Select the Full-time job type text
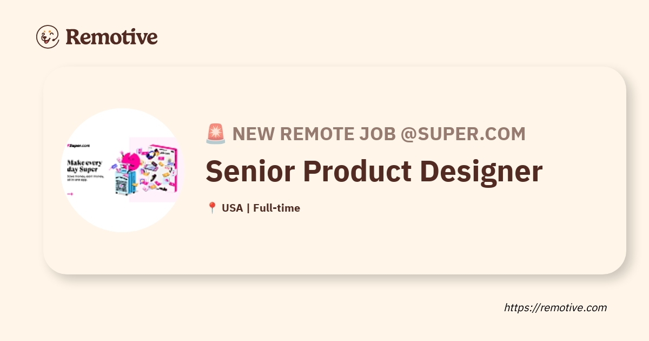The width and height of the screenshot is (649, 341). coord(276,208)
